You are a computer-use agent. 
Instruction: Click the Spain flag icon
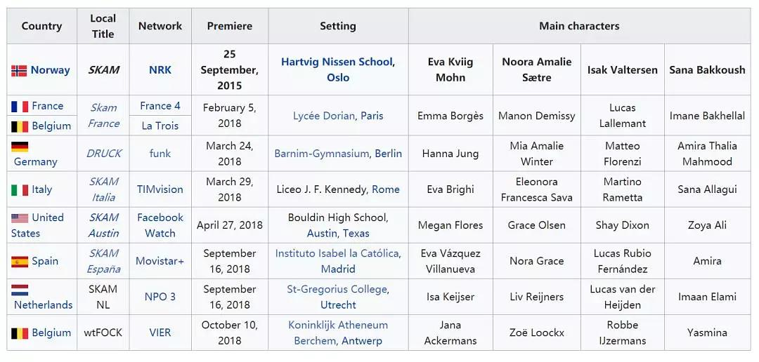[19, 262]
